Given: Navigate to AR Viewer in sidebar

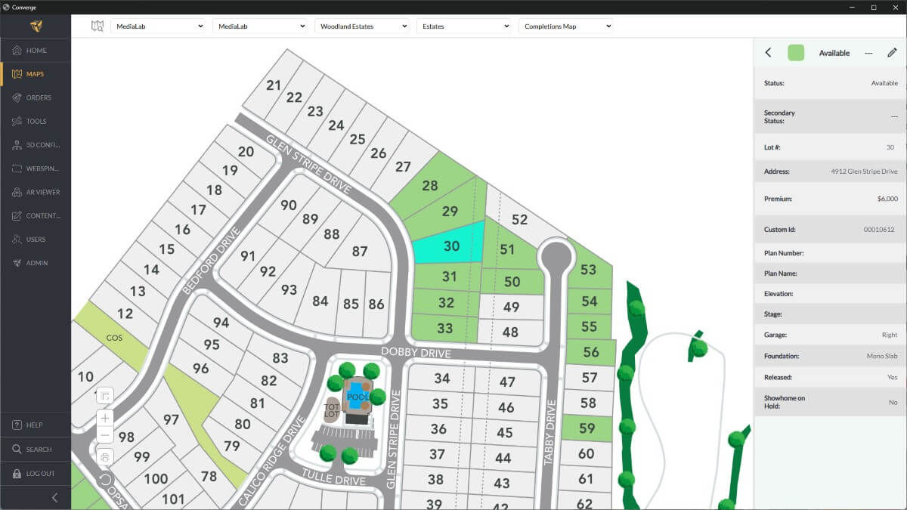Looking at the screenshot, I should [42, 192].
